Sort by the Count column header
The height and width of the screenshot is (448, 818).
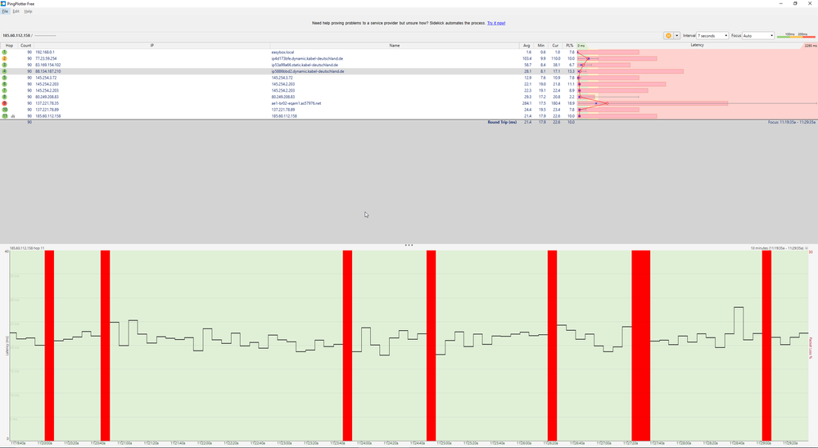tap(25, 45)
